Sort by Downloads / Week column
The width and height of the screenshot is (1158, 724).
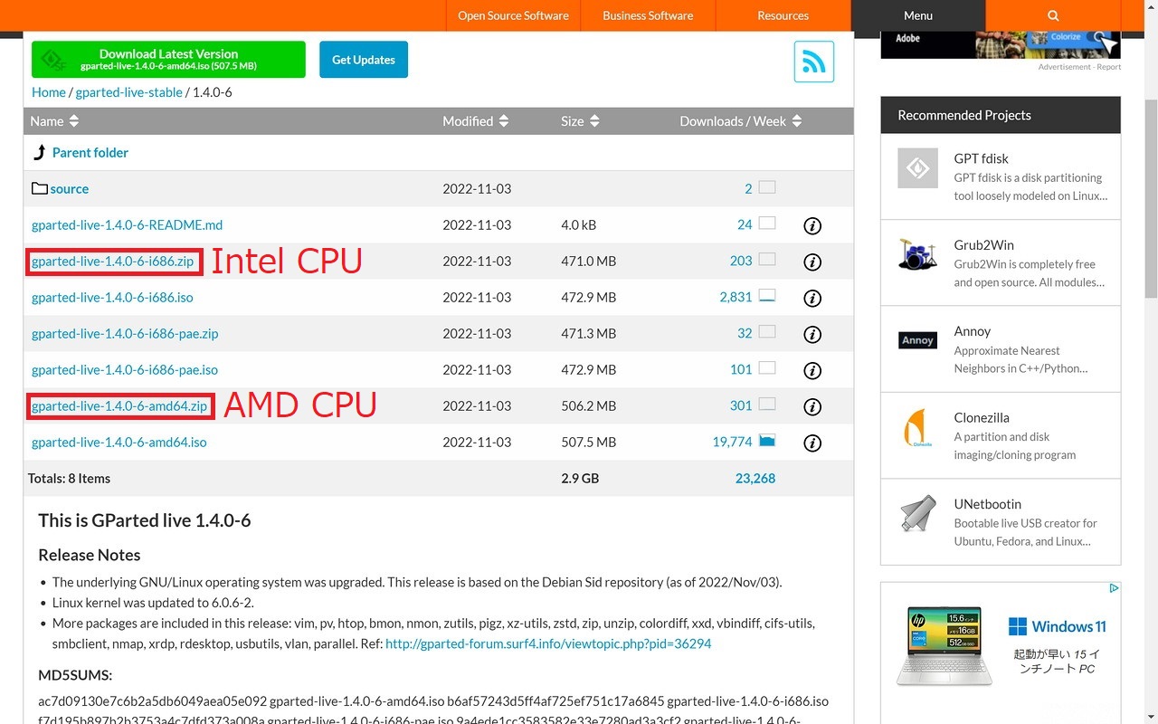point(741,121)
